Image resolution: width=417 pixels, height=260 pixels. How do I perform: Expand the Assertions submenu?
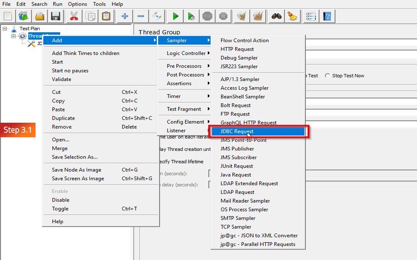tap(184, 83)
